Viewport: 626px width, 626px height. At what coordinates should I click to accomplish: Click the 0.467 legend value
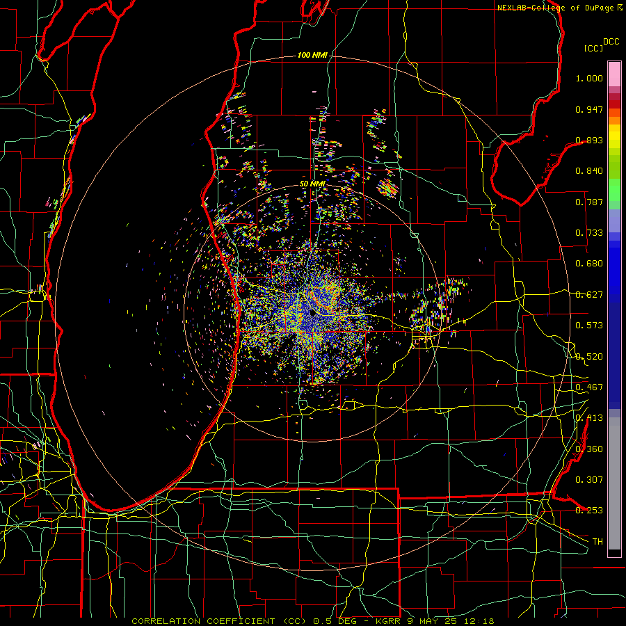(x=589, y=387)
